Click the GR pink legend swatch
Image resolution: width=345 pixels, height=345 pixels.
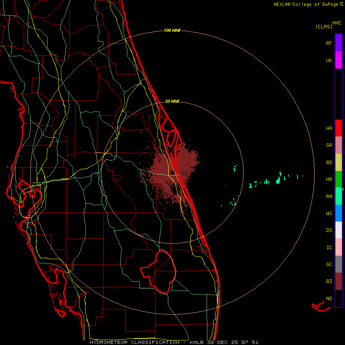[x=338, y=145]
